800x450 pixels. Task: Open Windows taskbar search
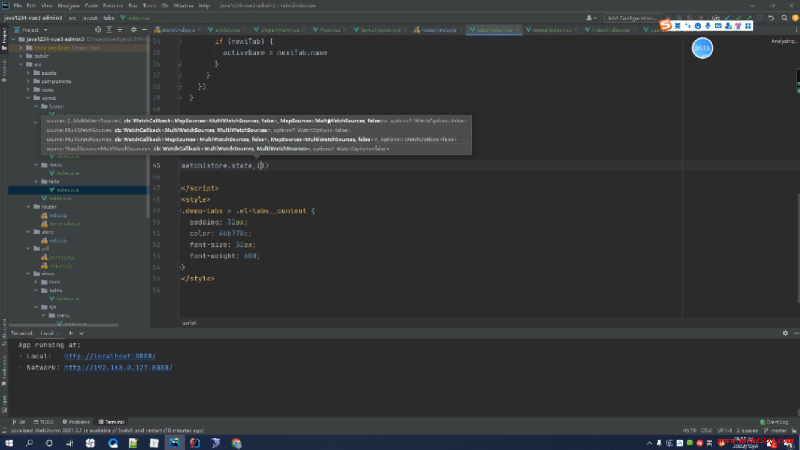pos(29,443)
